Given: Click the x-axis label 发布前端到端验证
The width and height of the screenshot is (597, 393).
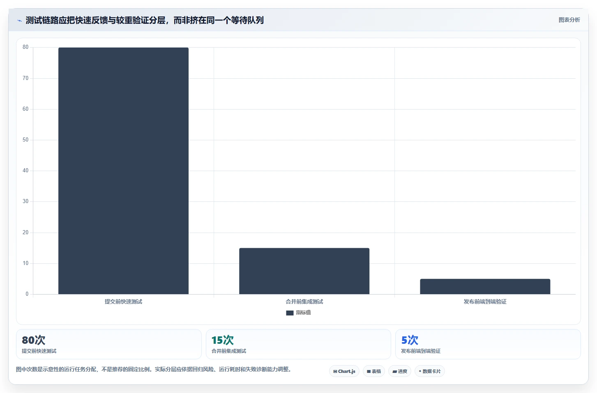Looking at the screenshot, I should coord(485,302).
